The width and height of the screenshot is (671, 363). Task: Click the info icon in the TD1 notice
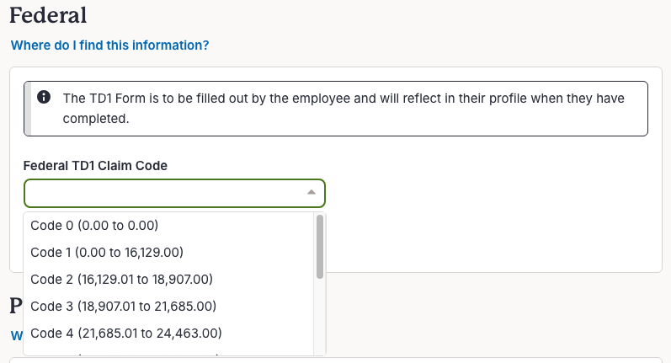pyautogui.click(x=44, y=97)
